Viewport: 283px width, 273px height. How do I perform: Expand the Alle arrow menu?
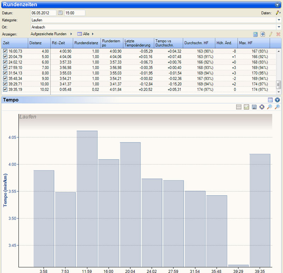coord(93,34)
